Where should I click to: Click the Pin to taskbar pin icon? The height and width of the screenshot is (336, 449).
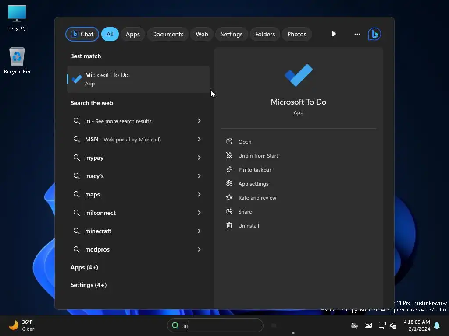point(229,169)
